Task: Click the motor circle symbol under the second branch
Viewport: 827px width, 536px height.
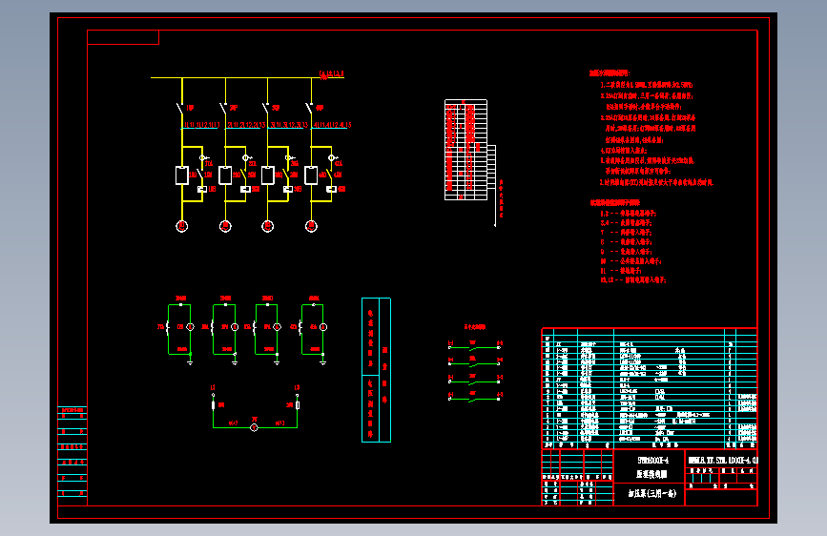Action: pos(225,226)
